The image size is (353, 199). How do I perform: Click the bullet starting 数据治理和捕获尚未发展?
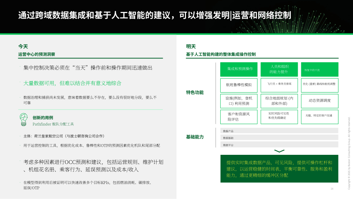tap(90, 100)
